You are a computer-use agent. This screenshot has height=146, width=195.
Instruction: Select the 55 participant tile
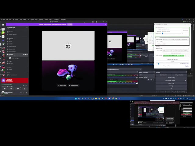click(x=68, y=46)
